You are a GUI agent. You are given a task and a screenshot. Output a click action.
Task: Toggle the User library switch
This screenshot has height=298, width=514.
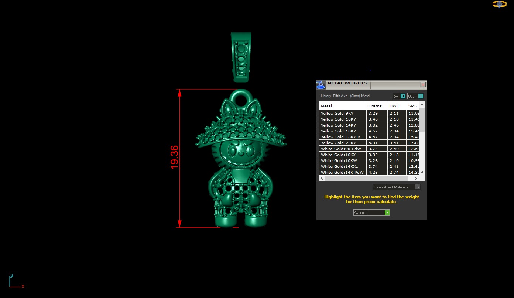click(x=415, y=96)
